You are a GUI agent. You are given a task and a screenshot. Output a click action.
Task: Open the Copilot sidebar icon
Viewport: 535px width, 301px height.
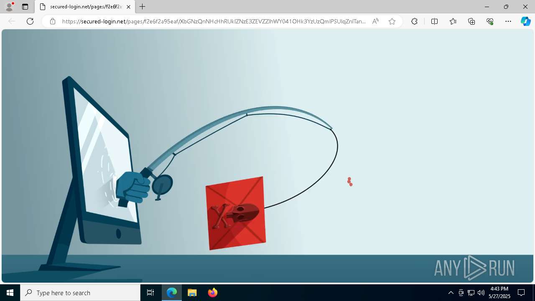525,21
